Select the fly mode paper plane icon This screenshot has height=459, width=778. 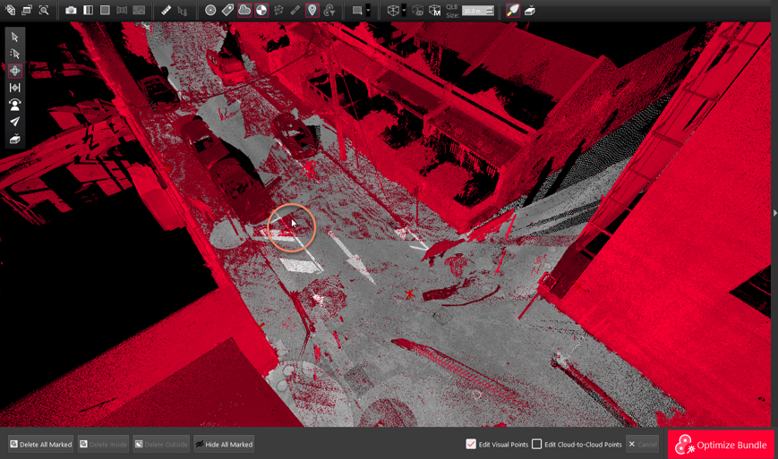14,122
